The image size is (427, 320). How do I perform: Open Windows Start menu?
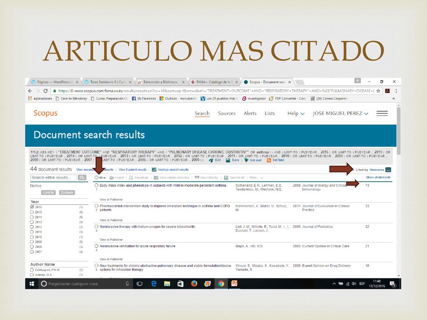[32, 284]
